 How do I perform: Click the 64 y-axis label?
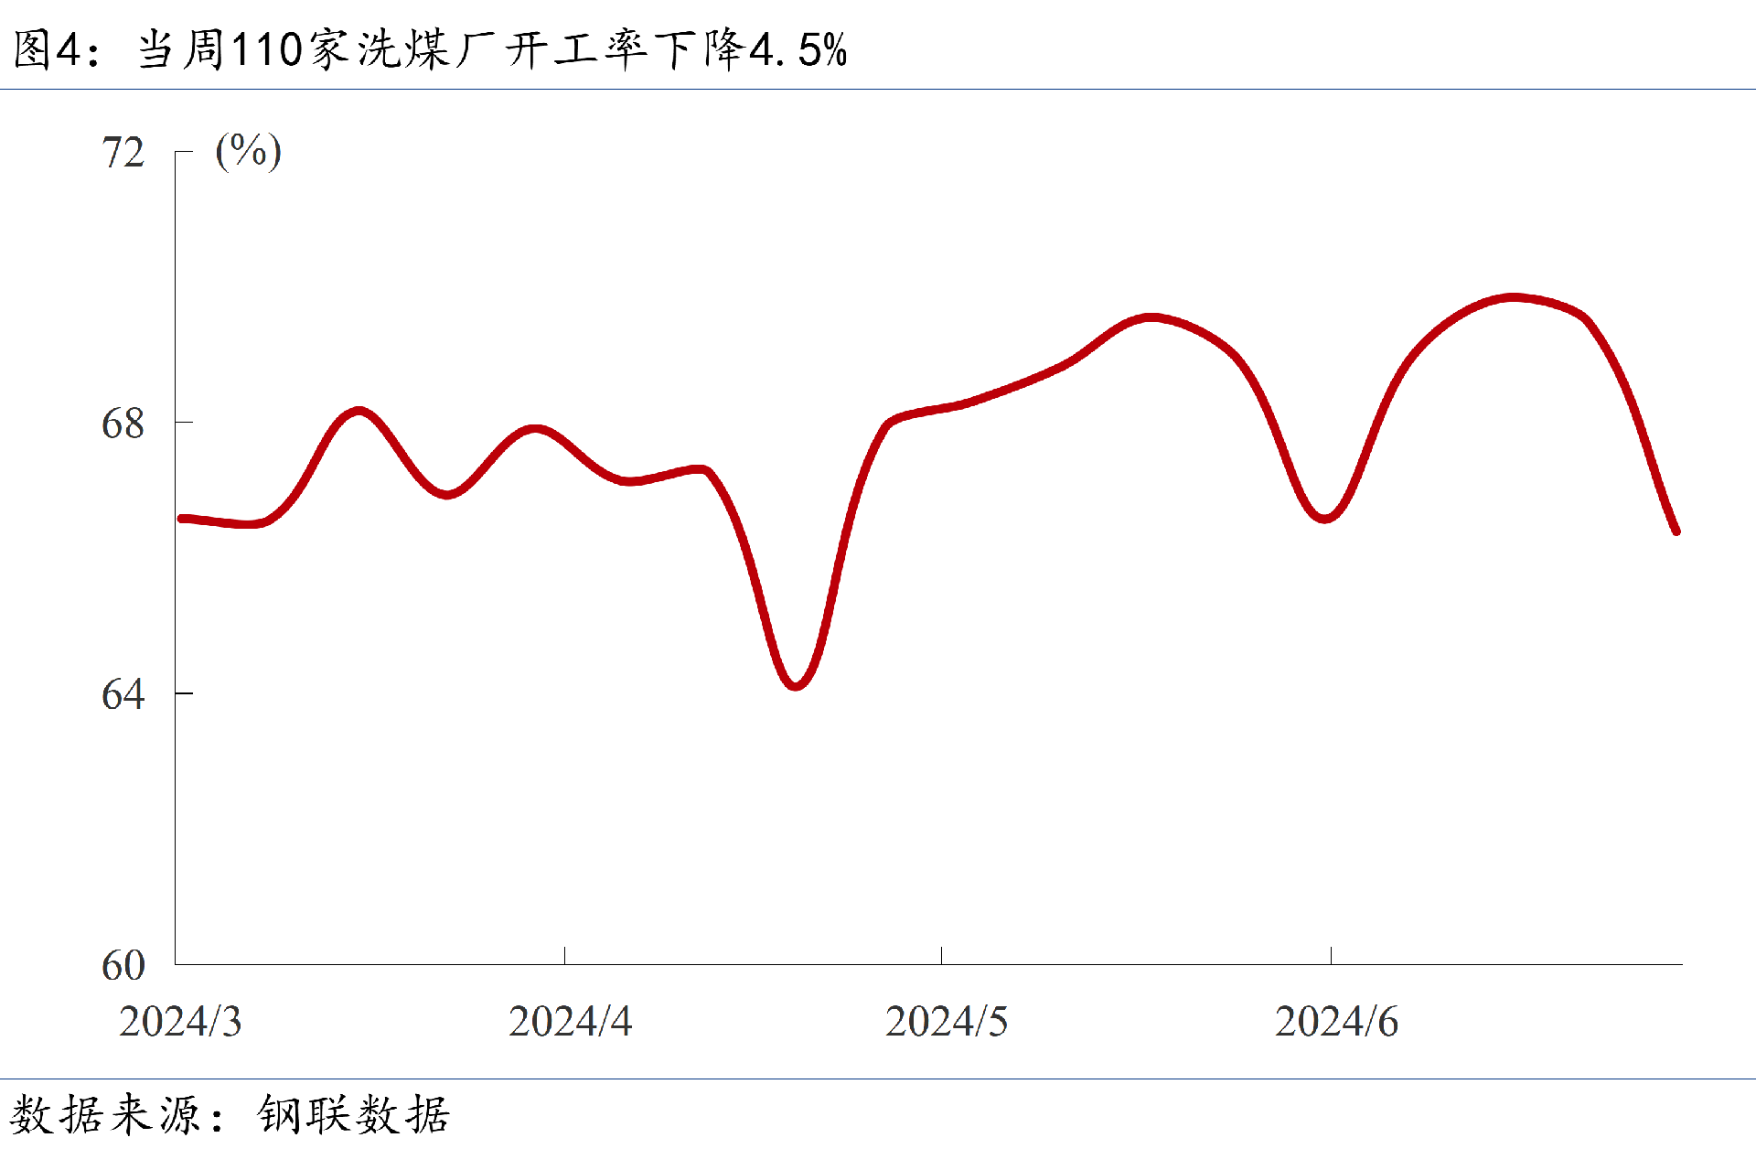[x=123, y=694]
